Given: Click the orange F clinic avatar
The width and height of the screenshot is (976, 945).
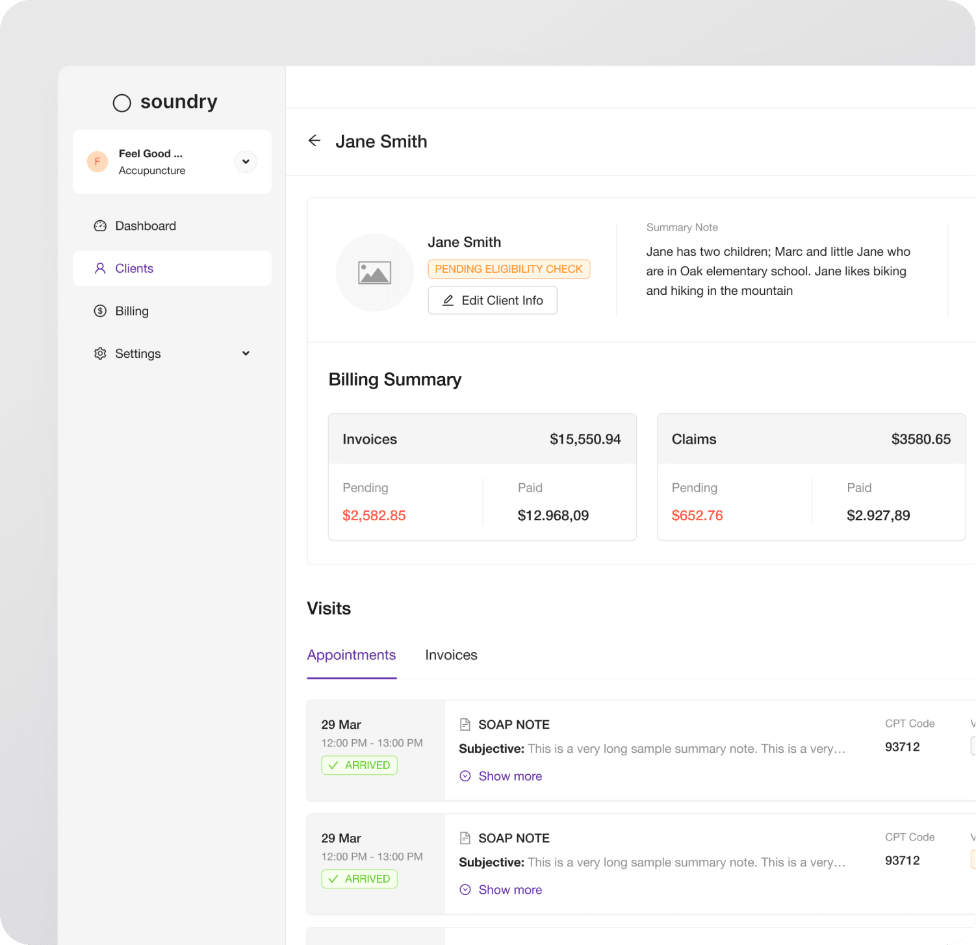Looking at the screenshot, I should 97,161.
